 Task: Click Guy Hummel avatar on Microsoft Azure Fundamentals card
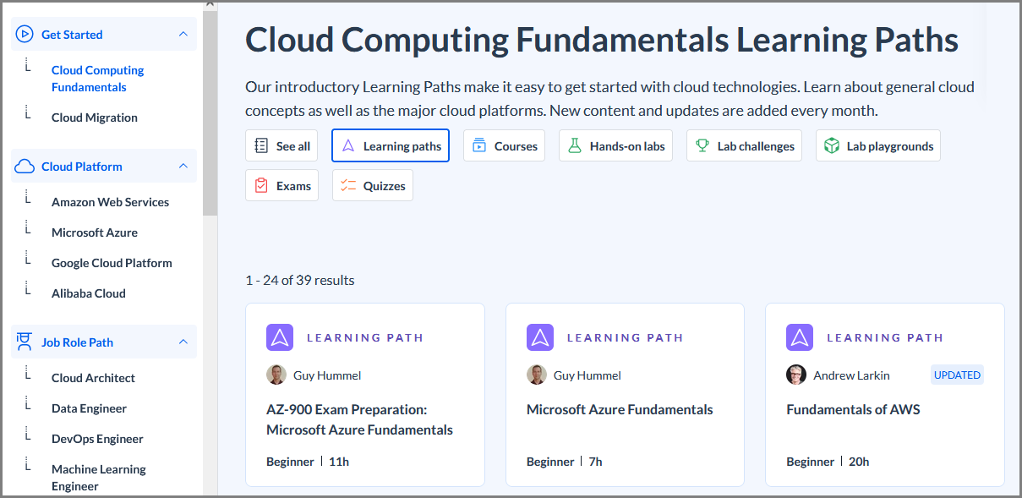pos(537,375)
